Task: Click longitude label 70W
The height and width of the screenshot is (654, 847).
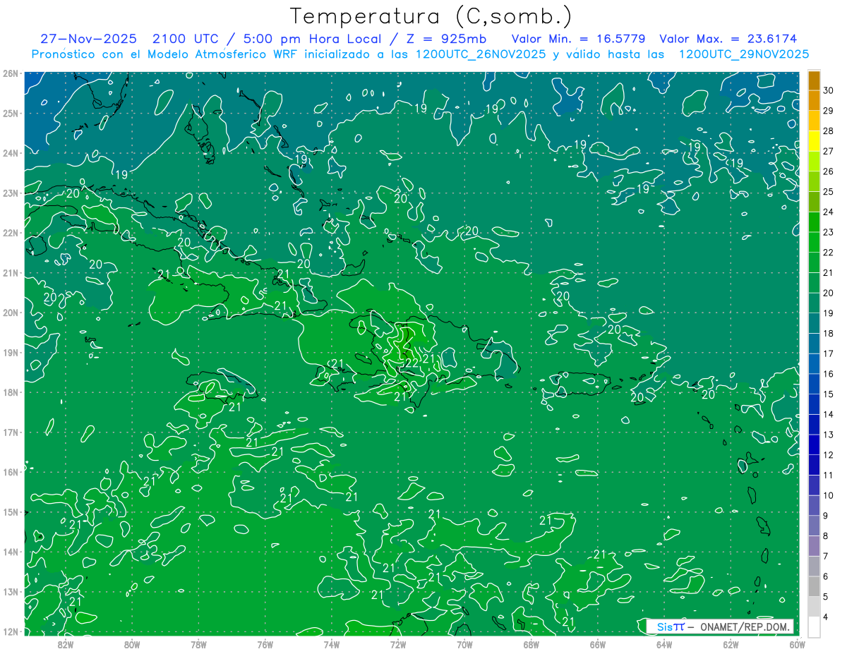Action: pos(464,644)
